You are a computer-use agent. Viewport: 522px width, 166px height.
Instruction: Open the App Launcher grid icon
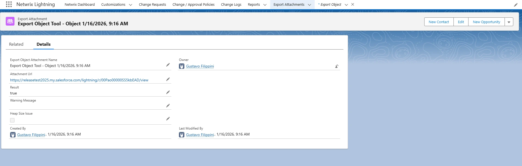(9, 4)
